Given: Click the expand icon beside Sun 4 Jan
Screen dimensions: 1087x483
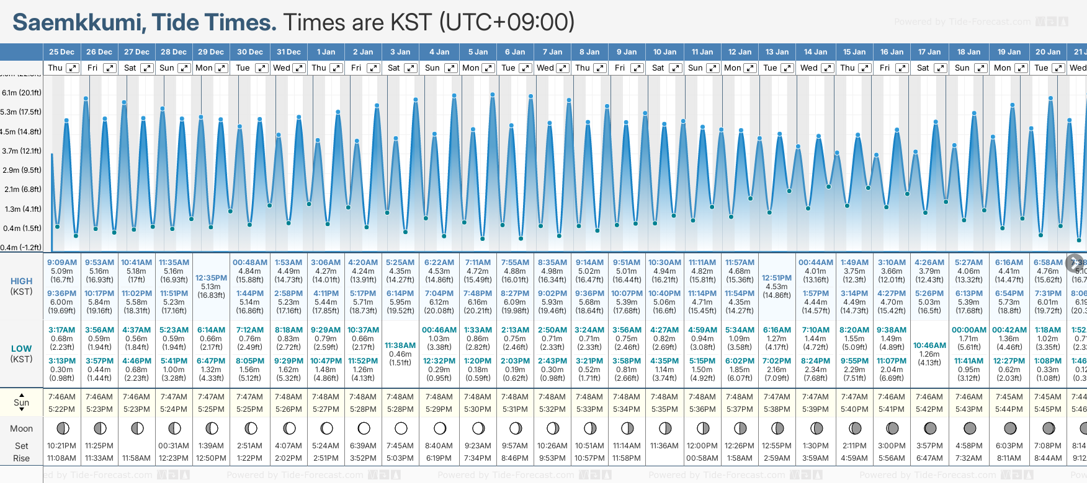Looking at the screenshot, I should point(450,68).
